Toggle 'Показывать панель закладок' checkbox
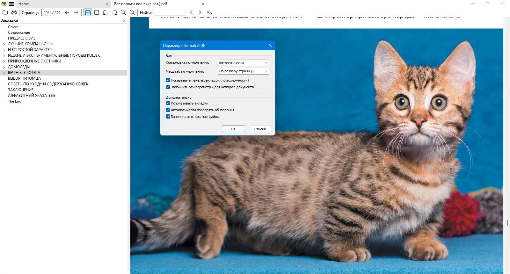Screen dimensions: 510x274 click(x=168, y=80)
